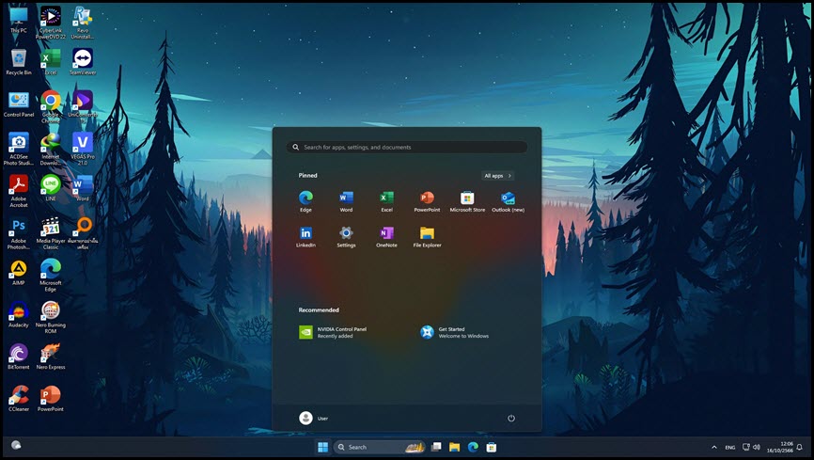This screenshot has width=814, height=460.
Task: Launch Word from the pinned apps
Action: point(346,201)
